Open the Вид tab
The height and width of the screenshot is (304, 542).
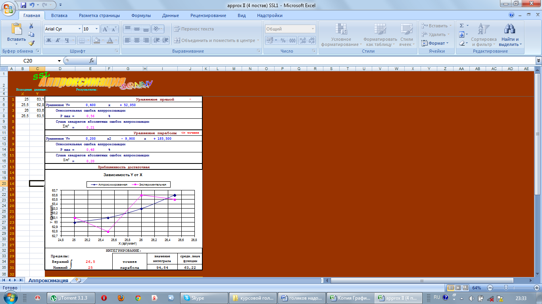pos(242,15)
